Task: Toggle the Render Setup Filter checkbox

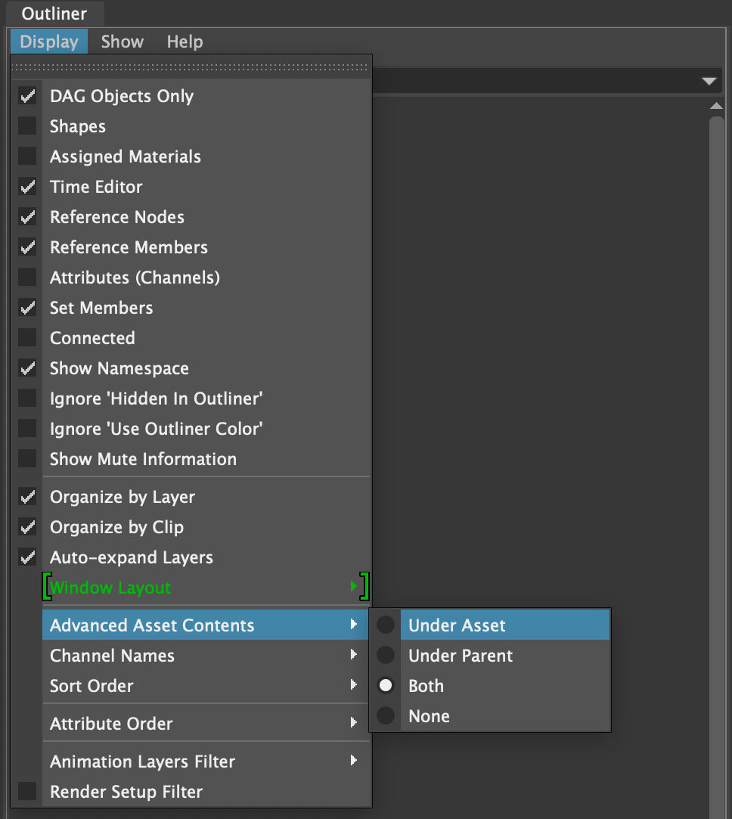Action: click(27, 791)
